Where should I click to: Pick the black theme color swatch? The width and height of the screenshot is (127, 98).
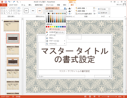coord(49,13)
